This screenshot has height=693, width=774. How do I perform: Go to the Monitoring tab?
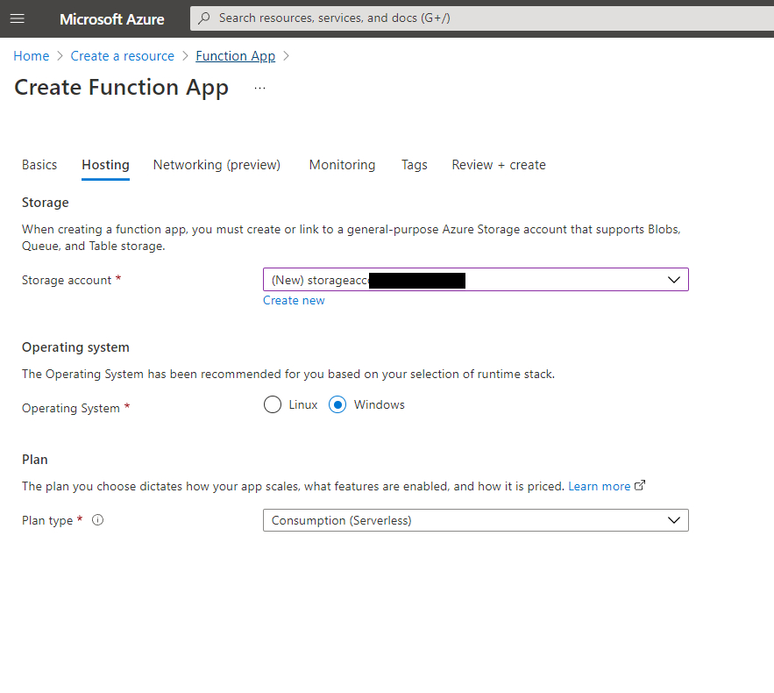click(342, 165)
